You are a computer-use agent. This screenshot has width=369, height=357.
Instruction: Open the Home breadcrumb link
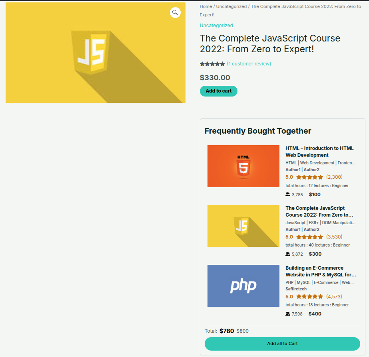206,6
